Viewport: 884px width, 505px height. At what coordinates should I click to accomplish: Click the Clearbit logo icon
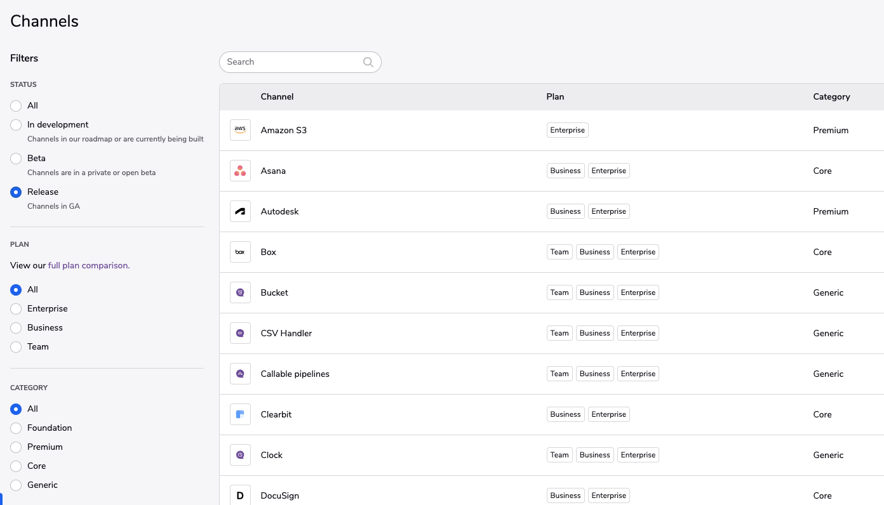[x=240, y=414]
